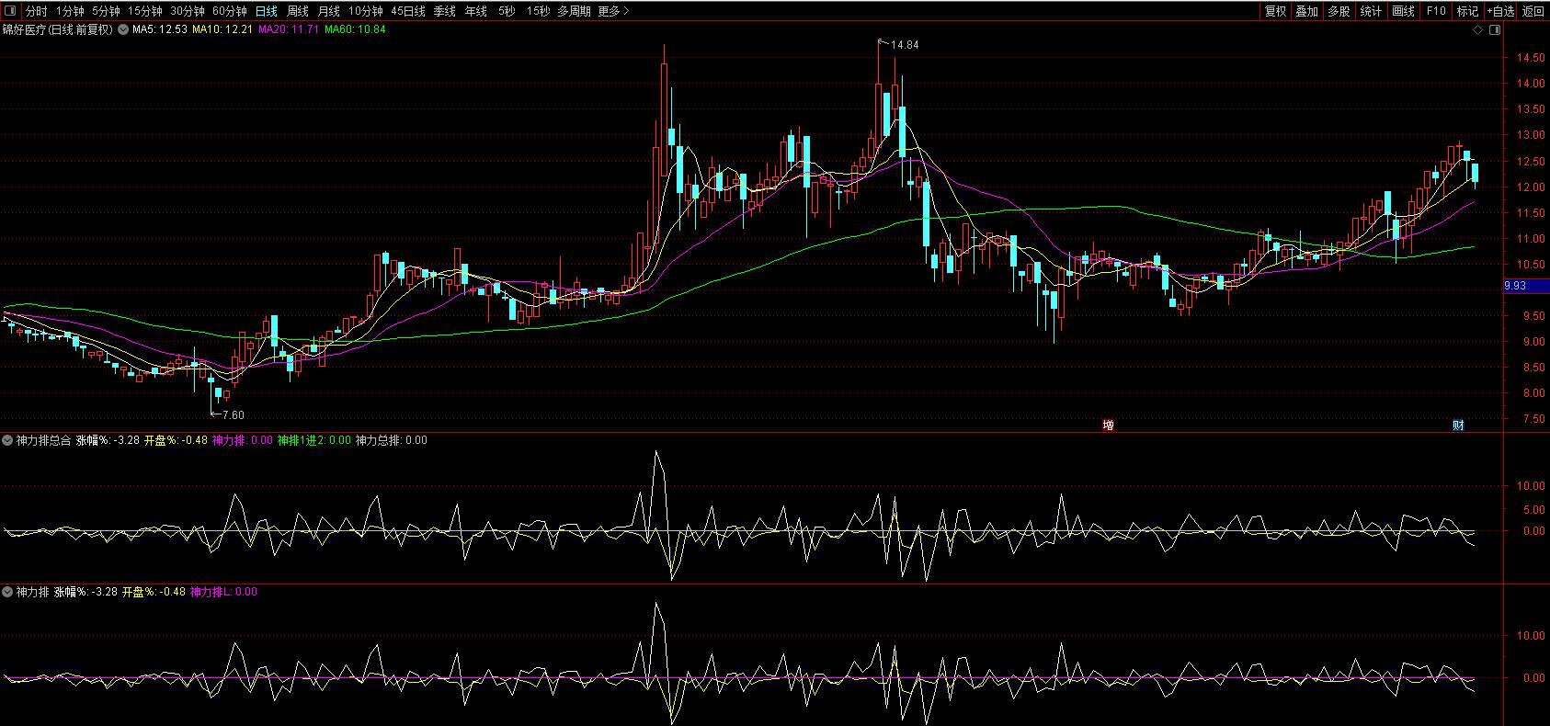The height and width of the screenshot is (726, 1550).
Task: Select the 1分钟 period
Action: pos(70,11)
